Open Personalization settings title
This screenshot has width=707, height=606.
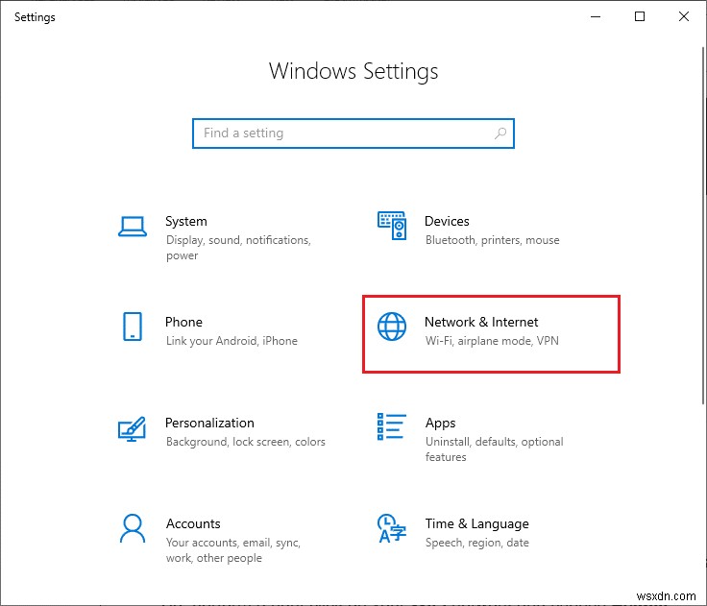tap(209, 423)
